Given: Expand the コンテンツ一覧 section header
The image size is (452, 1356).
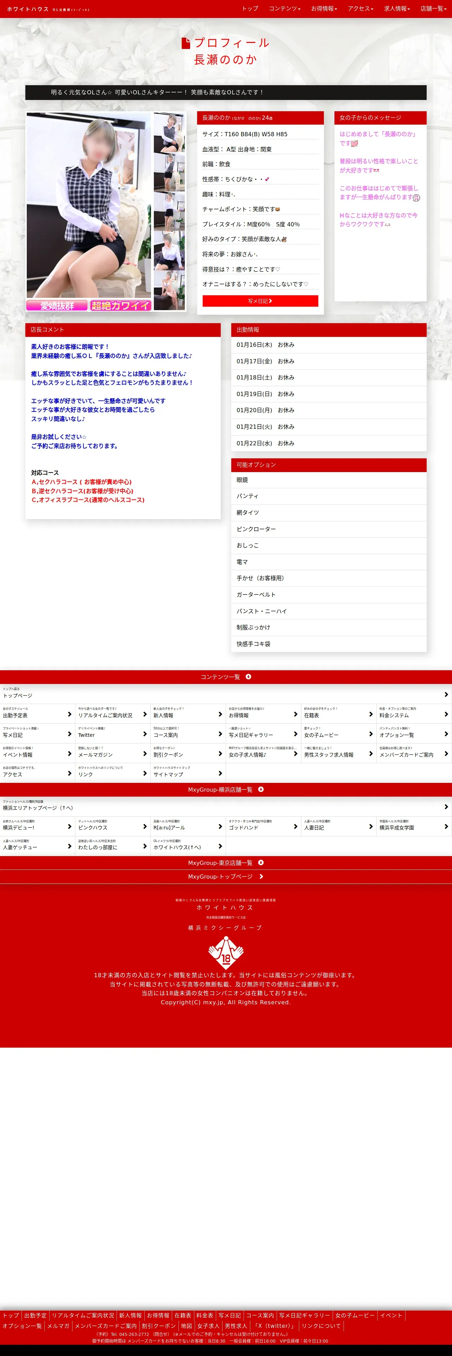Looking at the screenshot, I should (226, 677).
